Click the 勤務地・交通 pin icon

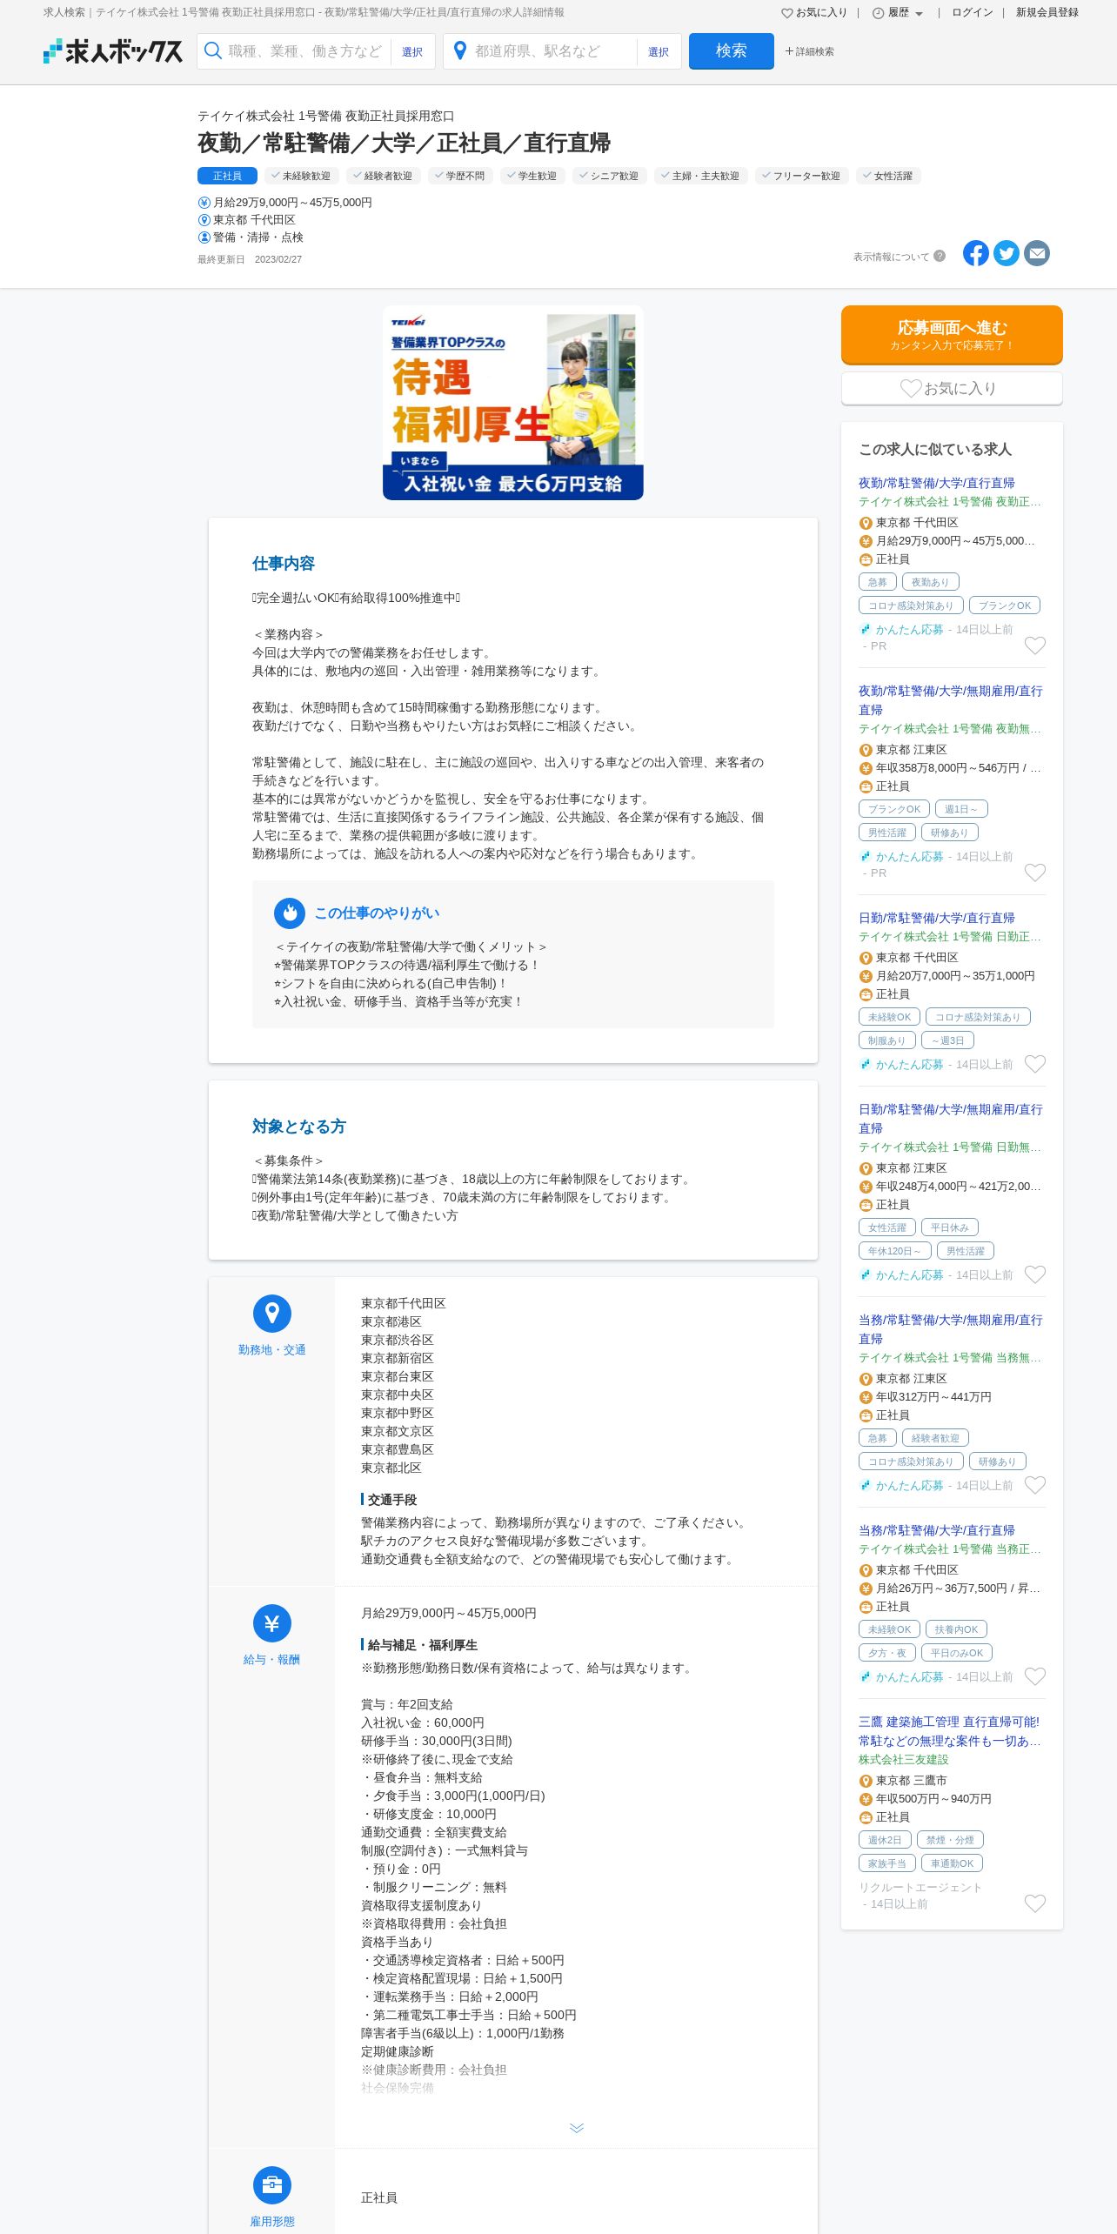(x=272, y=1314)
